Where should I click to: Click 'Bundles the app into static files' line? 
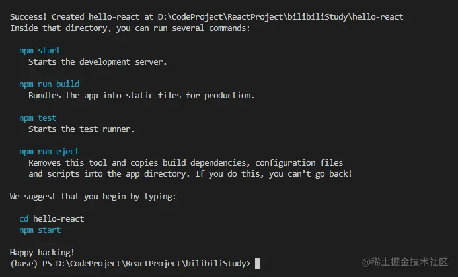point(141,96)
